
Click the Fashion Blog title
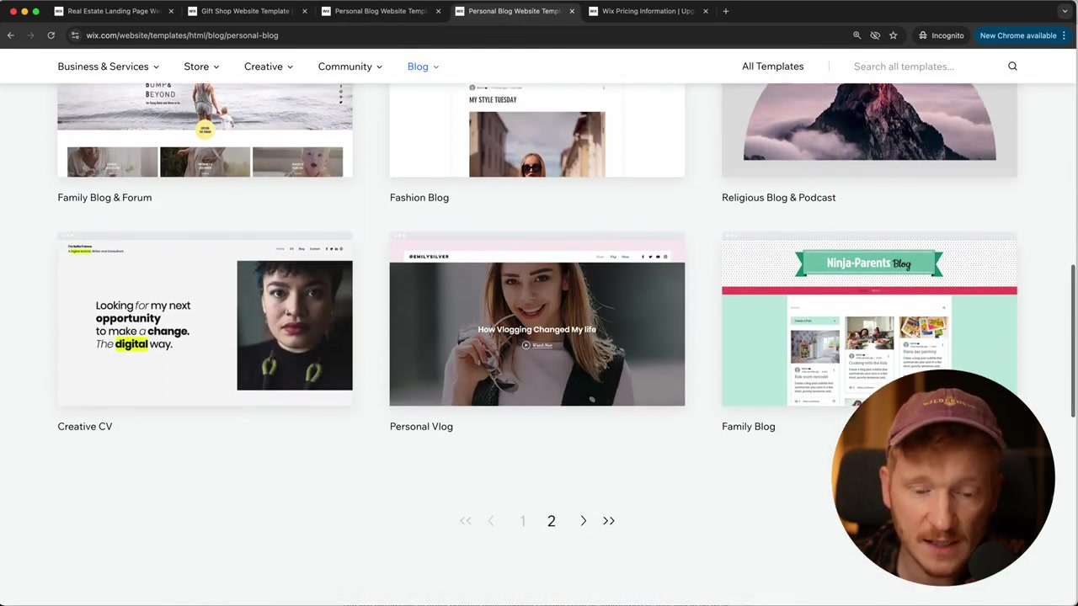click(x=419, y=198)
